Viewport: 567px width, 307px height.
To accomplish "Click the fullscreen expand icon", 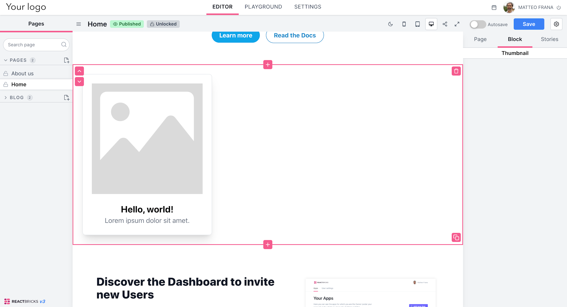I will point(457,24).
